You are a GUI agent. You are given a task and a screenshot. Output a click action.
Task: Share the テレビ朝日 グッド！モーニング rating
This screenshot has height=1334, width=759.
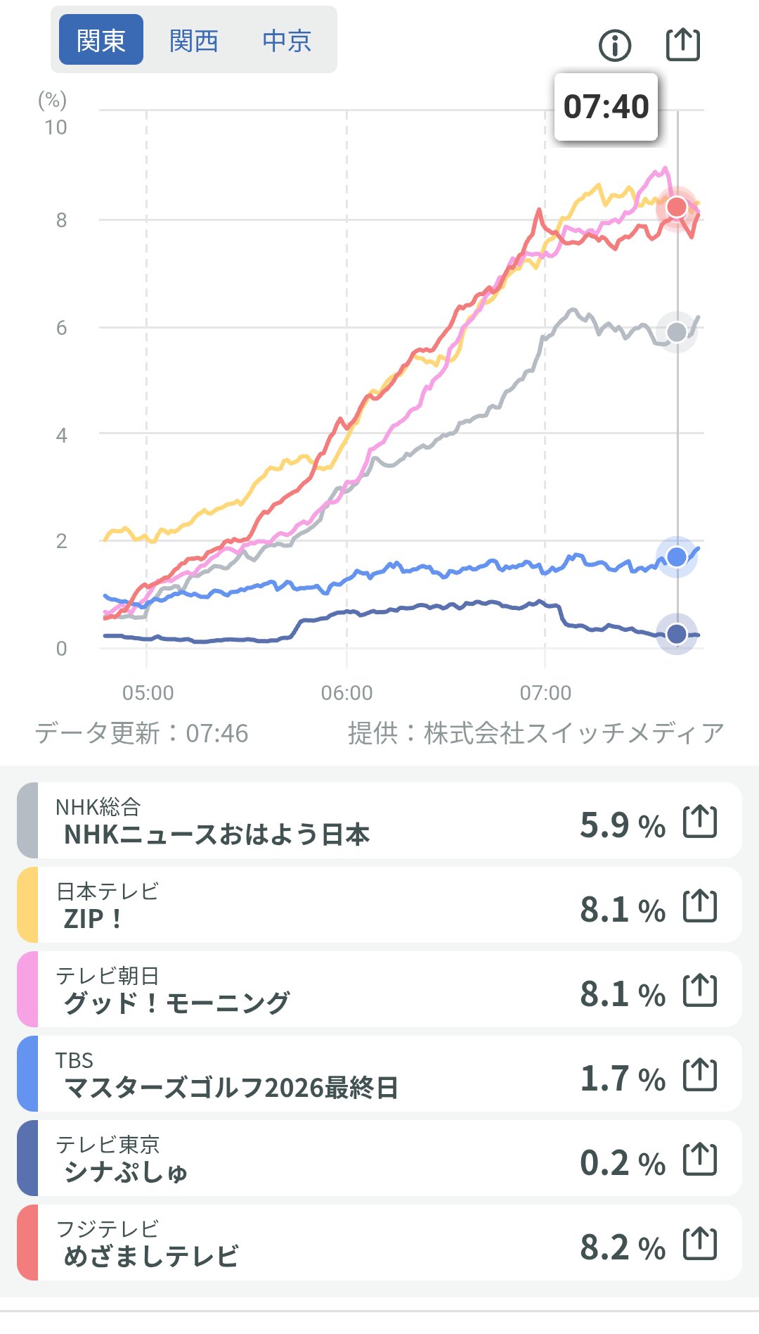click(x=700, y=990)
